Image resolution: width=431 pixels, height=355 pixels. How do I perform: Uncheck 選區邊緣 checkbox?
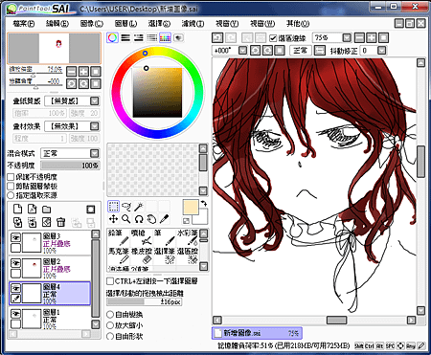click(273, 38)
